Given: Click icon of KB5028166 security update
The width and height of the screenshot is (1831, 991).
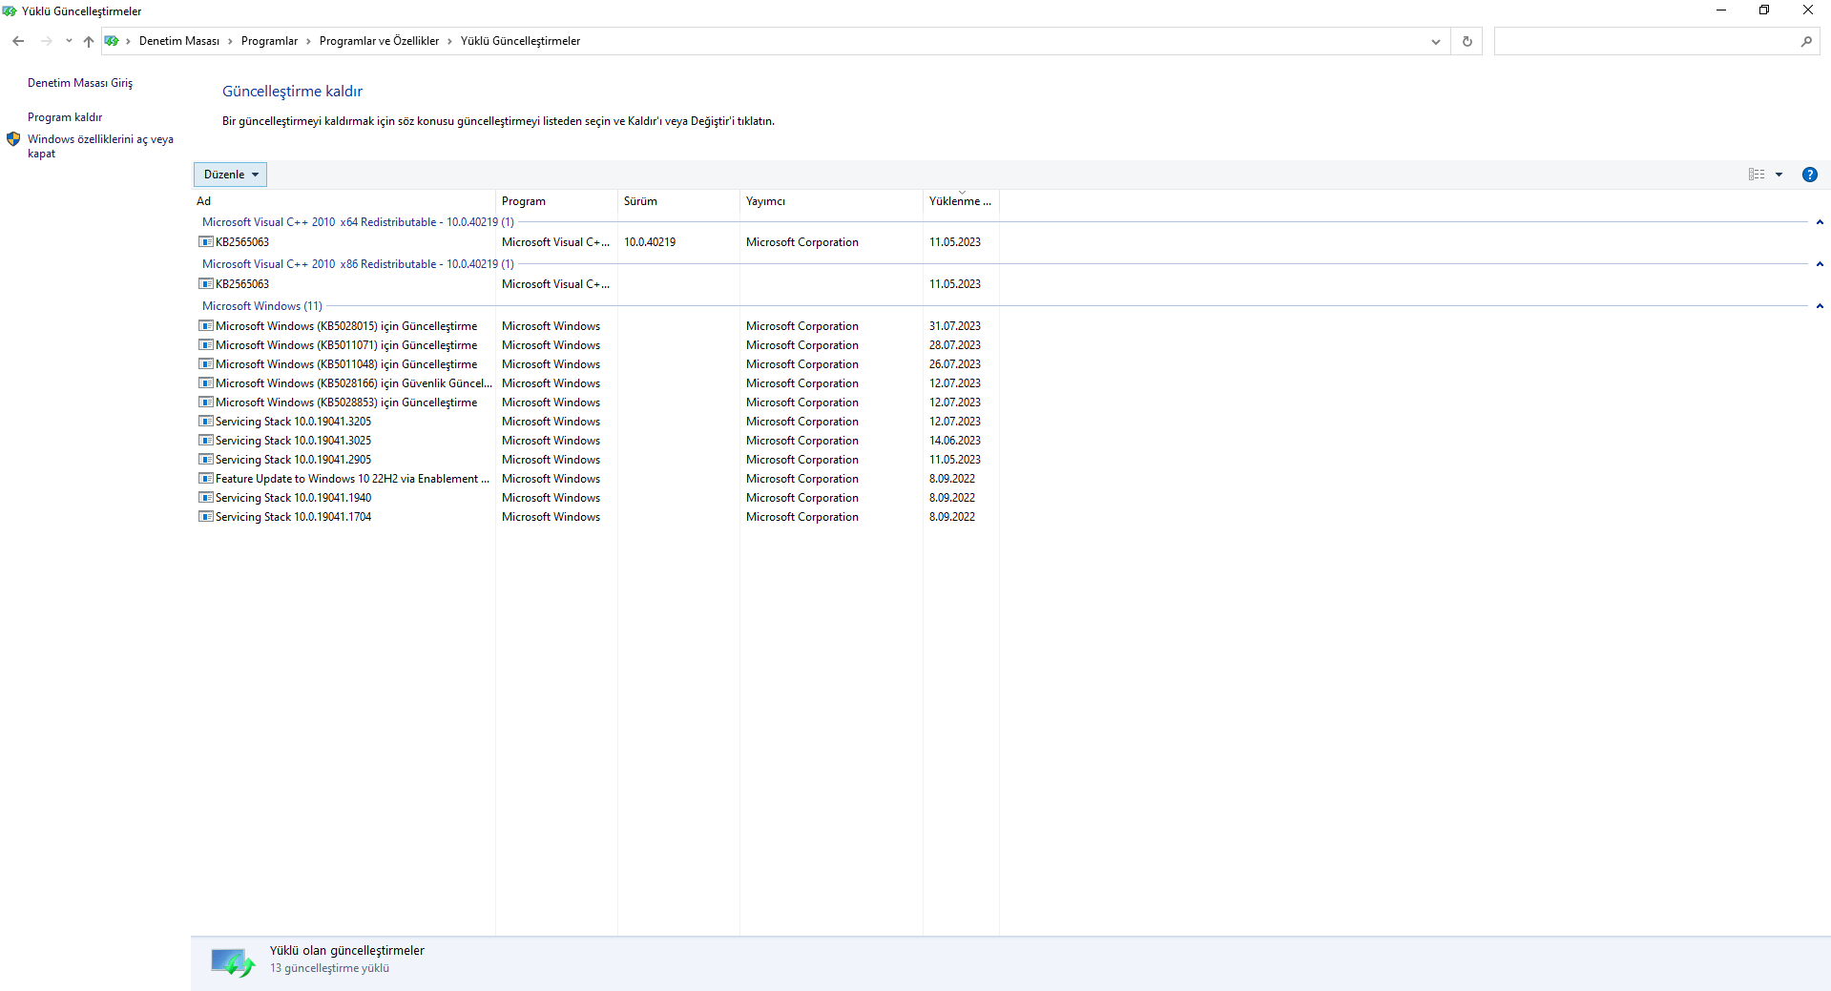Looking at the screenshot, I should point(205,383).
